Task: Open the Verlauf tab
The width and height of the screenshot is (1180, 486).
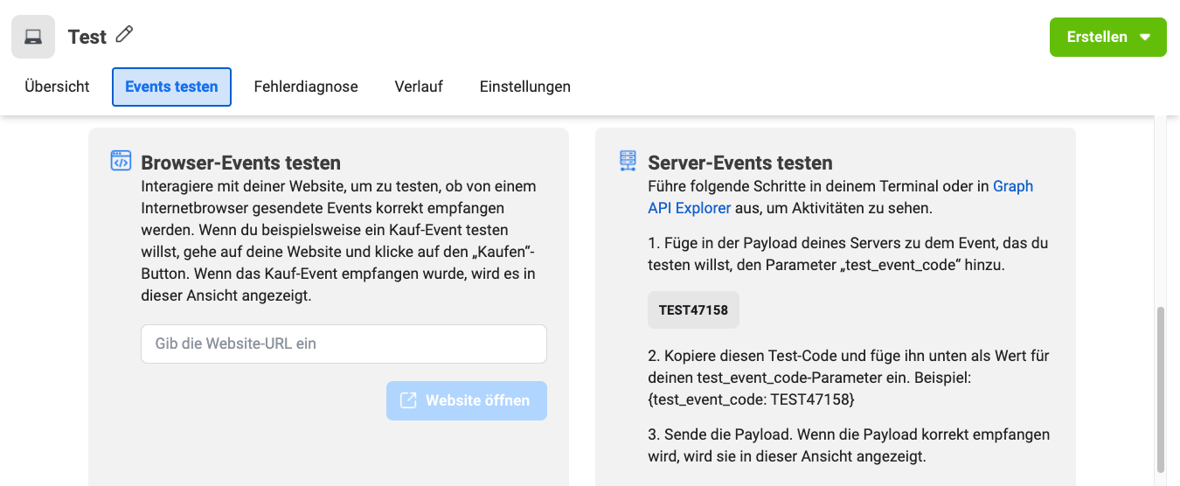Action: click(419, 87)
